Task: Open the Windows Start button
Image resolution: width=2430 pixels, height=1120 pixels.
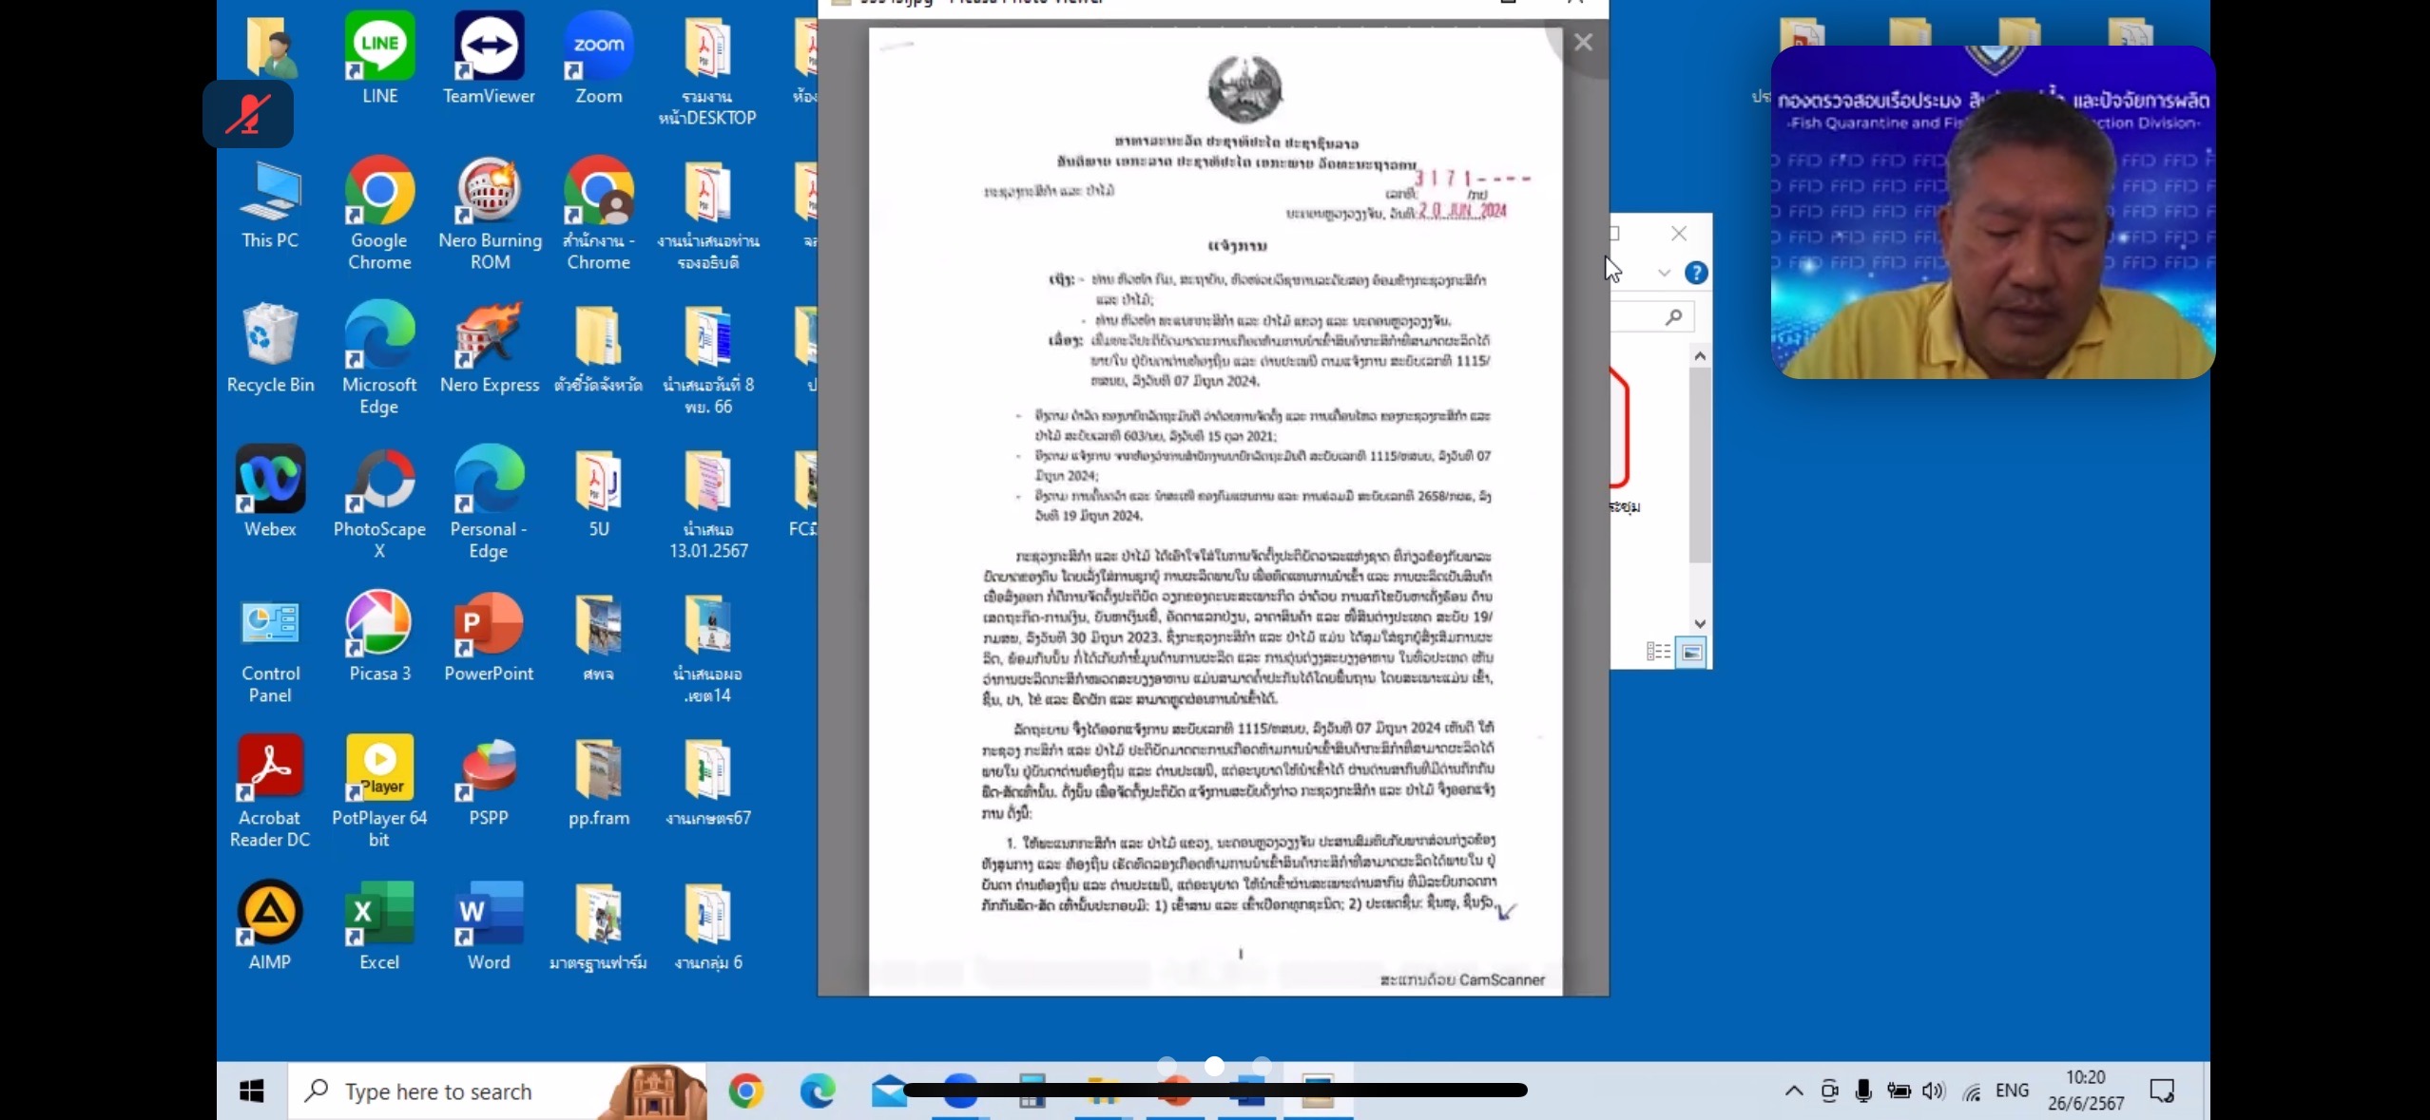Action: tap(251, 1092)
